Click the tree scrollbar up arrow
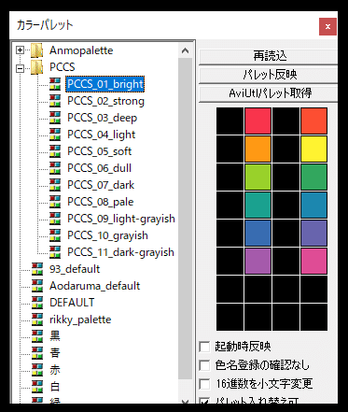 pyautogui.click(x=185, y=50)
